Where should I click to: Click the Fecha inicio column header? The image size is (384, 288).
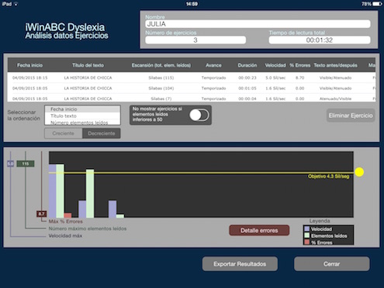(x=29, y=65)
